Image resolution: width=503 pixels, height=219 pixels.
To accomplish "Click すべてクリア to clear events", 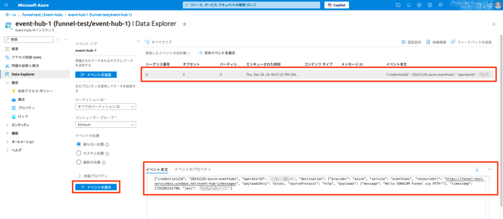I will pos(158,42).
